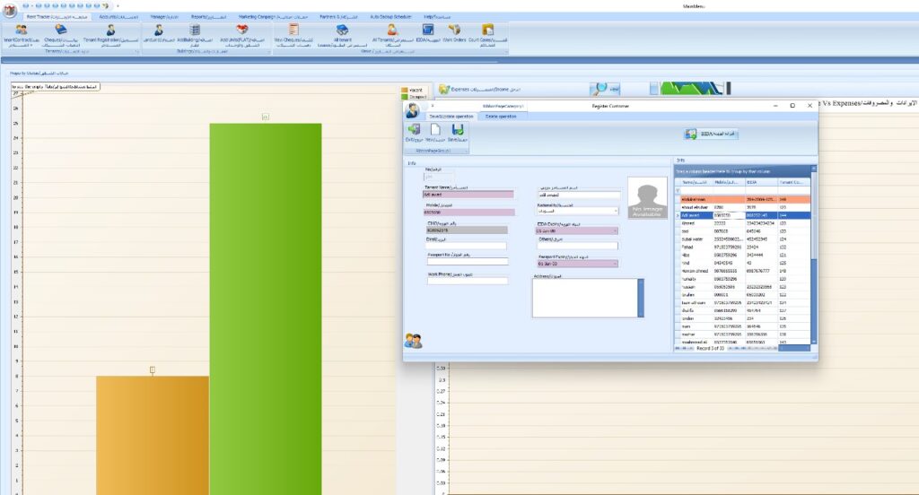Viewport: 919px width, 495px height.
Task: Open the EIDA Expiry date dropdown
Action: click(x=615, y=230)
